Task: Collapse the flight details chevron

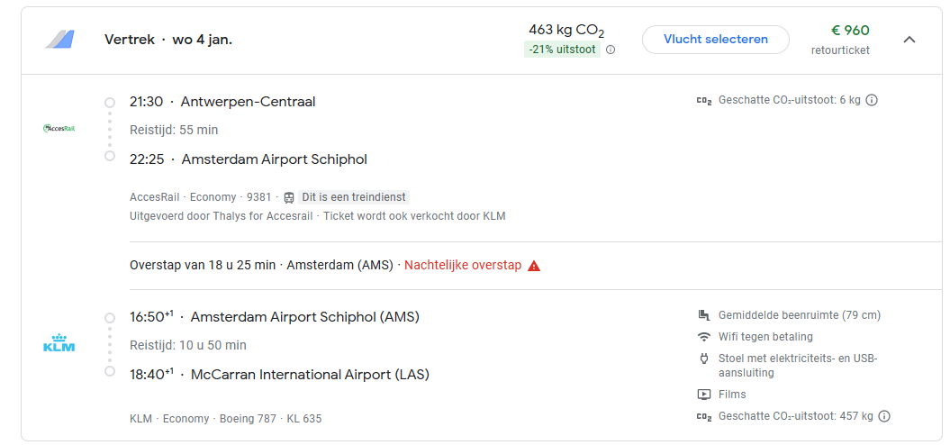Action: point(909,40)
